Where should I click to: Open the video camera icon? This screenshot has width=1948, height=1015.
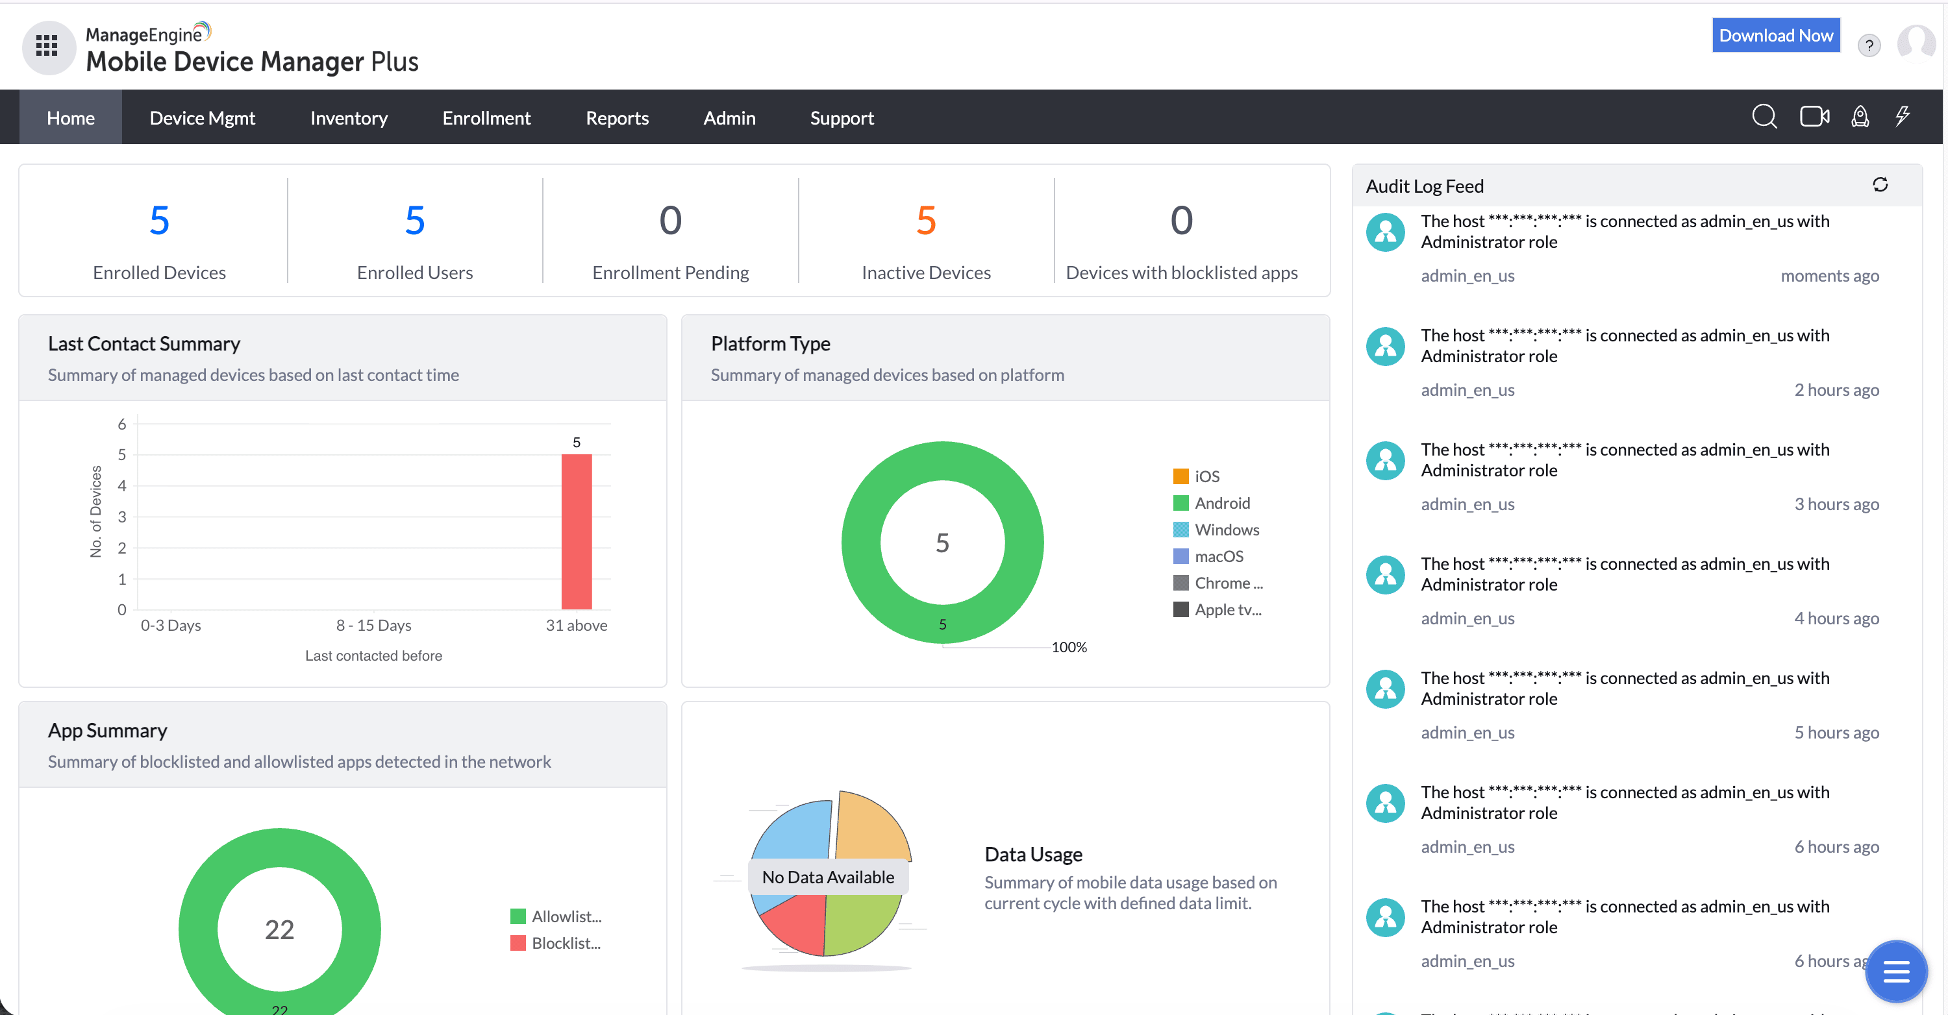coord(1814,117)
